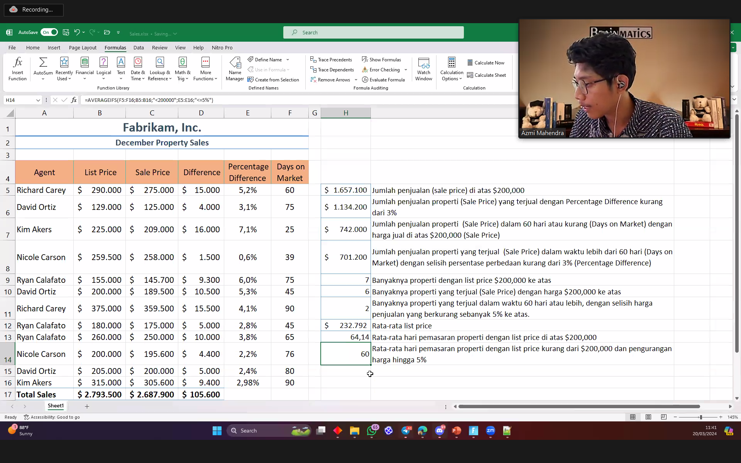Viewport: 741px width, 463px height.
Task: Expand the Error Checking dropdown arrow
Action: pos(406,70)
